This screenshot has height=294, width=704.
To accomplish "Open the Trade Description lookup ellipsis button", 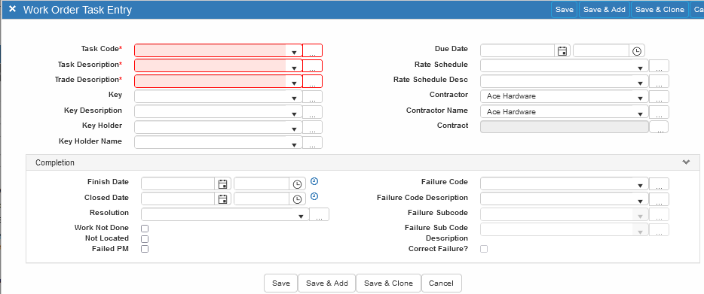I will coord(313,81).
